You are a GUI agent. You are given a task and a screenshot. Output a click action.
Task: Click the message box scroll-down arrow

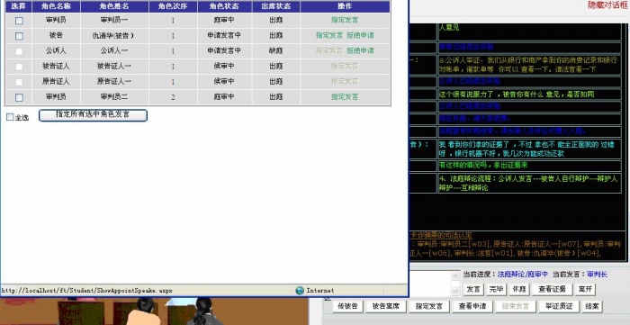[455, 291]
